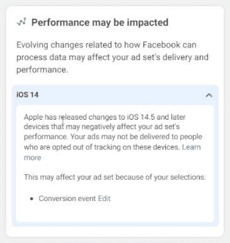Click the performance trend icon beside heading
Screen dimensions: 230x243
(21, 22)
